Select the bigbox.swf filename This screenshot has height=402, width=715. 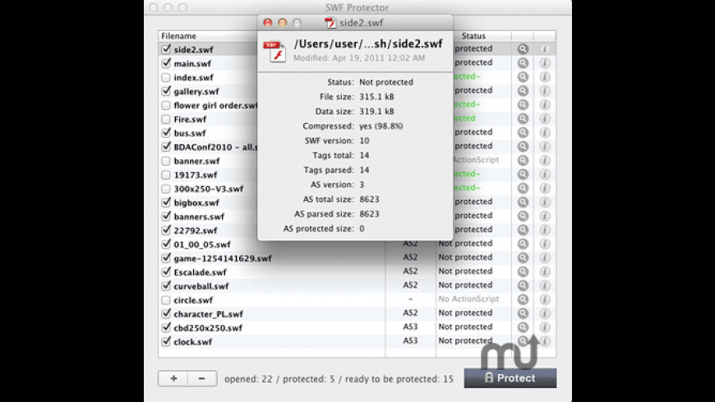(x=196, y=203)
